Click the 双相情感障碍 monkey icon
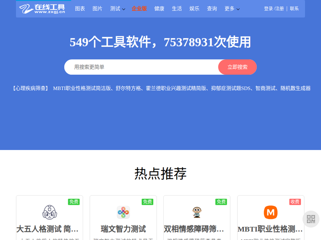Viewport: 321px width, 240px height. [x=197, y=212]
